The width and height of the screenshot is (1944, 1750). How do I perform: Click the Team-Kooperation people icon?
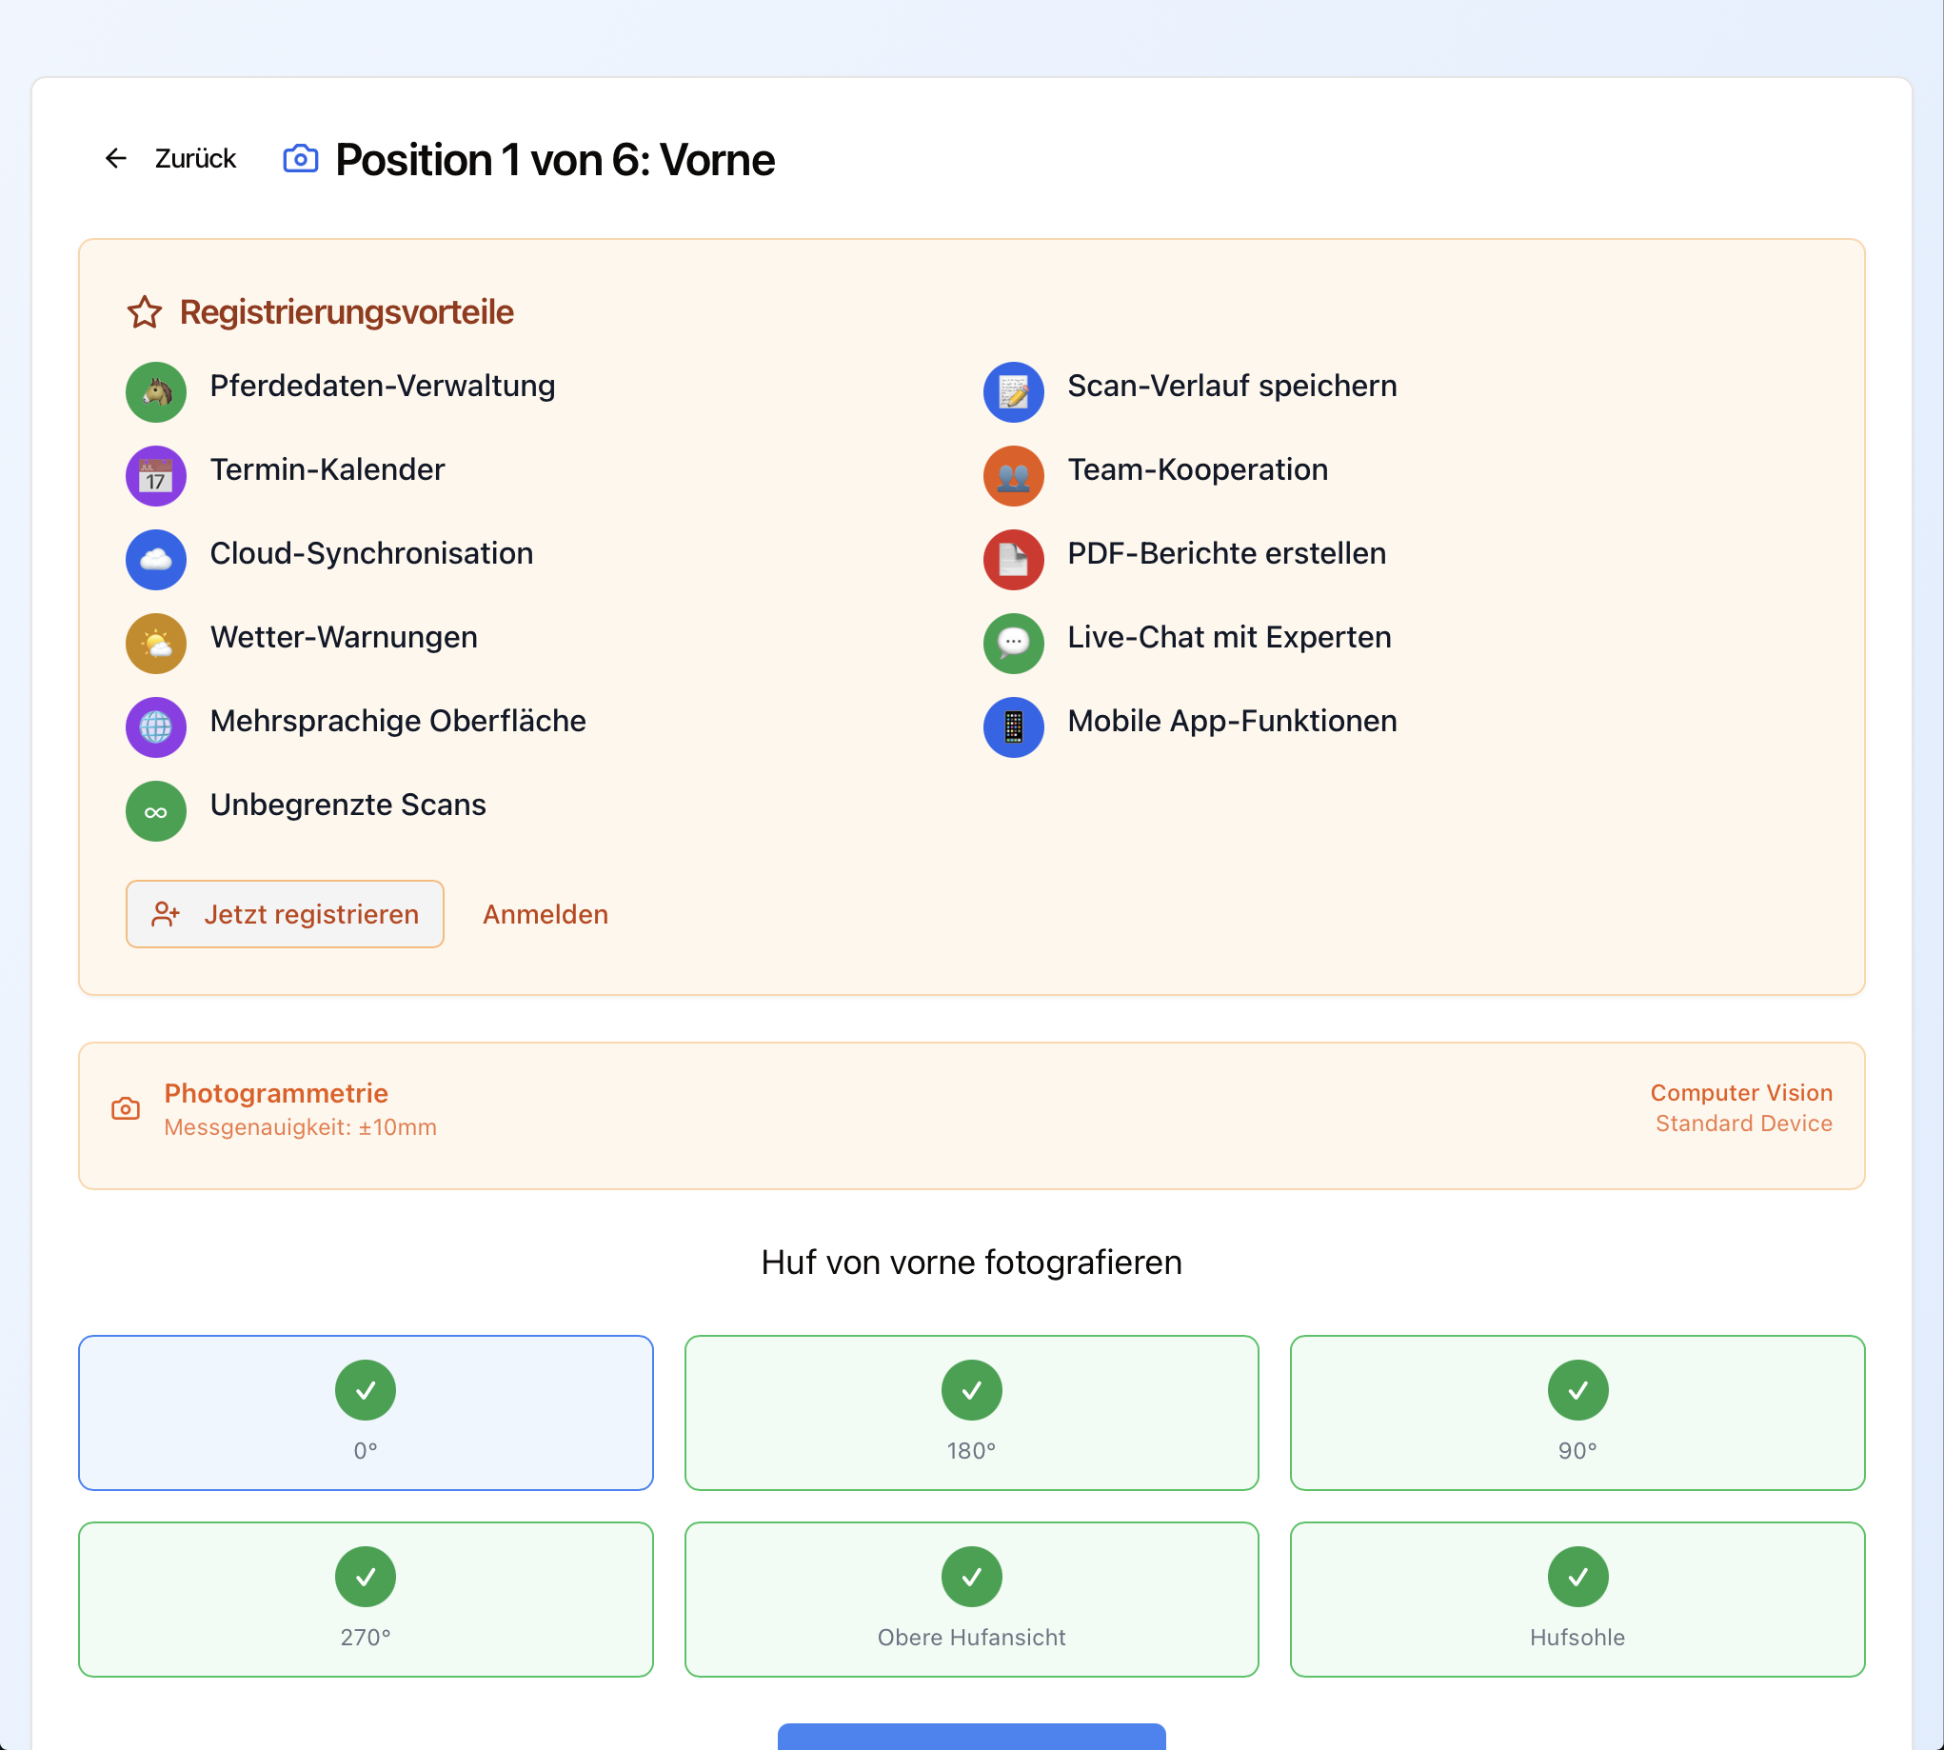1013,476
